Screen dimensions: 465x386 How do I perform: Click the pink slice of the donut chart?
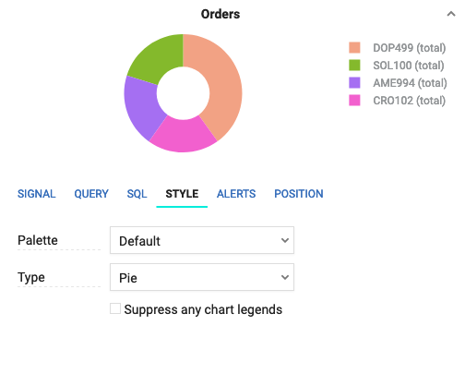[183, 135]
